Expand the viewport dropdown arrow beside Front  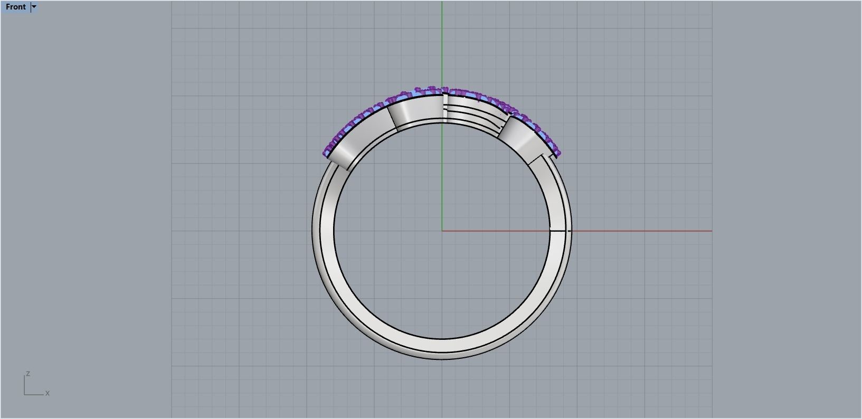[x=34, y=7]
